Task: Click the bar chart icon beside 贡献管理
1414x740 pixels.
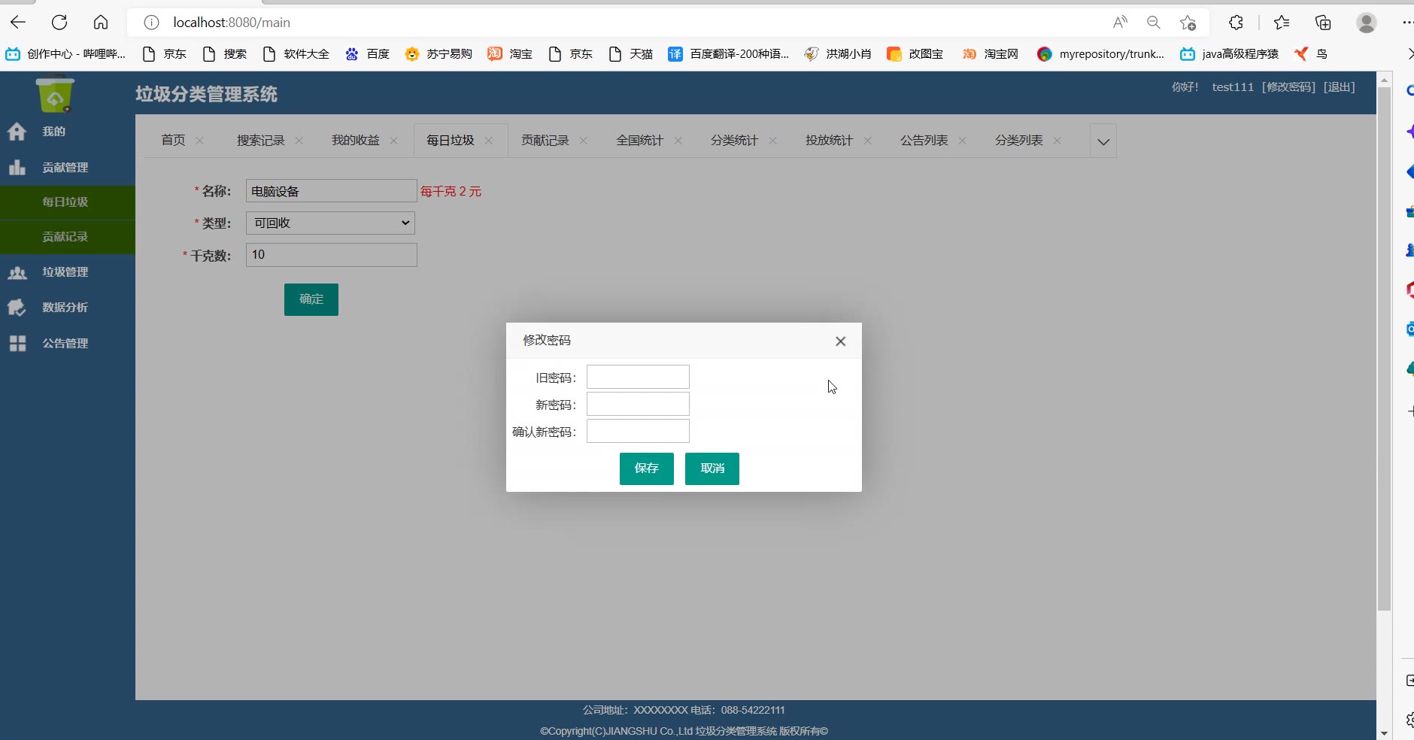Action: pos(17,167)
